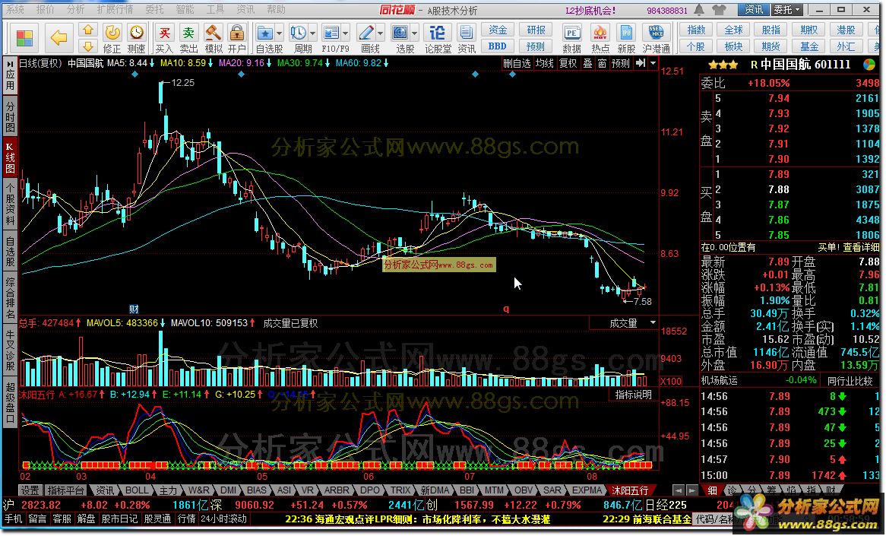886x536 pixels.
Task: Click the 资讯 news document toolbar icon
Action: point(466,39)
